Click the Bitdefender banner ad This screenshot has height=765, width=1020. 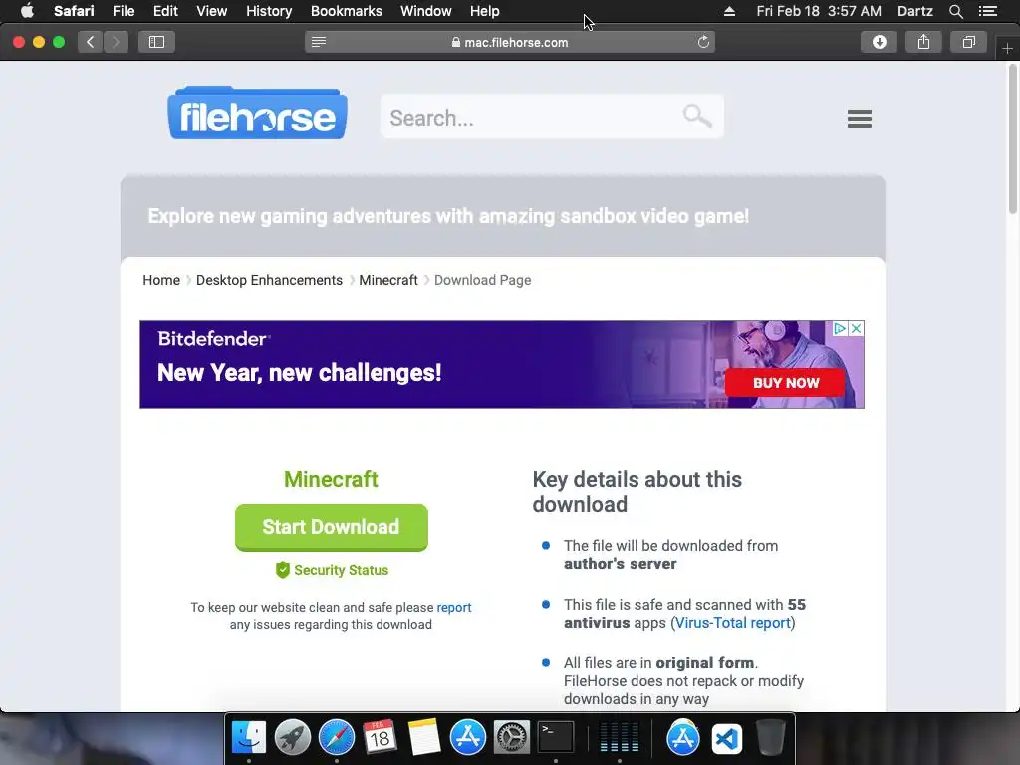click(x=502, y=365)
